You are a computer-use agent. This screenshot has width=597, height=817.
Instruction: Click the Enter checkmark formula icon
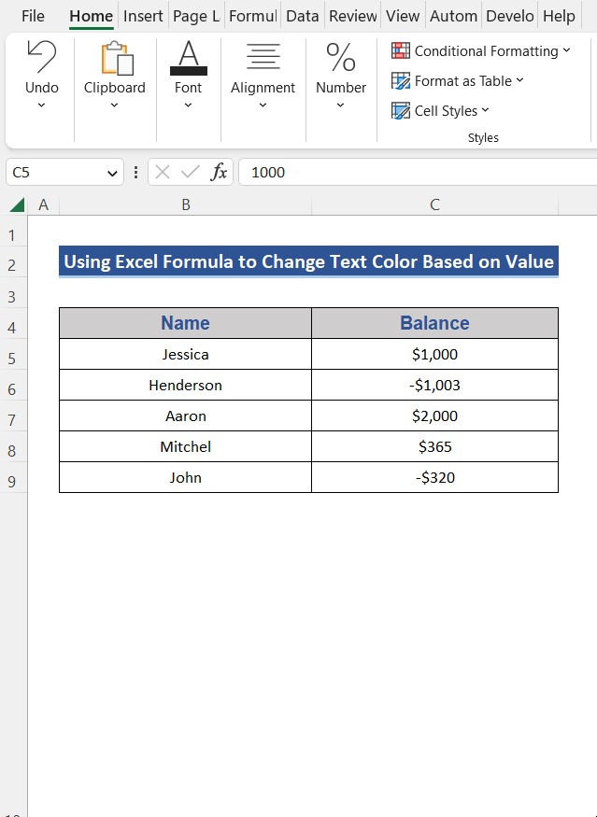point(191,172)
